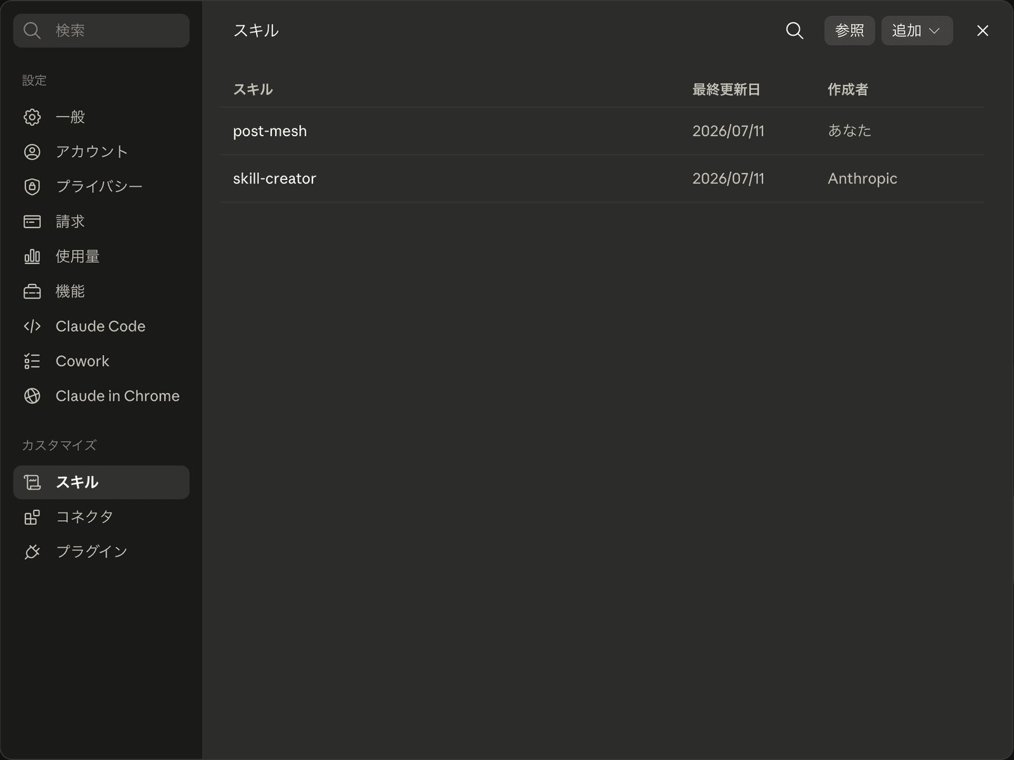The width and height of the screenshot is (1014, 760).
Task: Click the date 2026/07/11 in the post-mesh row
Action: click(728, 131)
